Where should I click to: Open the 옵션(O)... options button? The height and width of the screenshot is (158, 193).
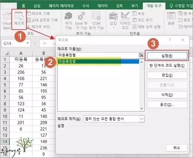coord(167,105)
